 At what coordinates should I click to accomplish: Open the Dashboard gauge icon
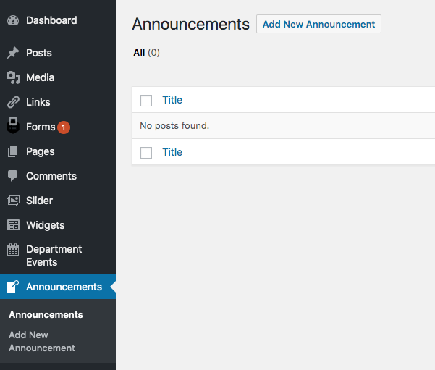coord(13,20)
